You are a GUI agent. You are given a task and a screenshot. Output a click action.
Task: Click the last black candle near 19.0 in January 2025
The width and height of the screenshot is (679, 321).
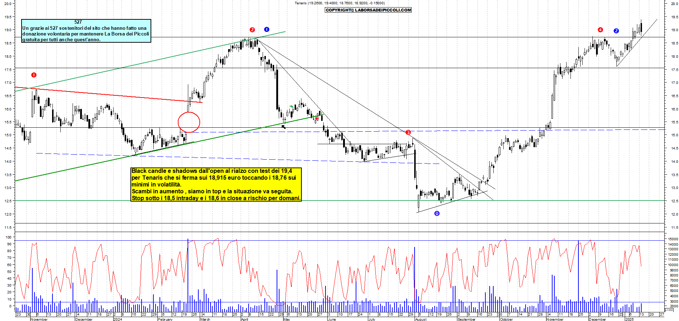coord(641,28)
